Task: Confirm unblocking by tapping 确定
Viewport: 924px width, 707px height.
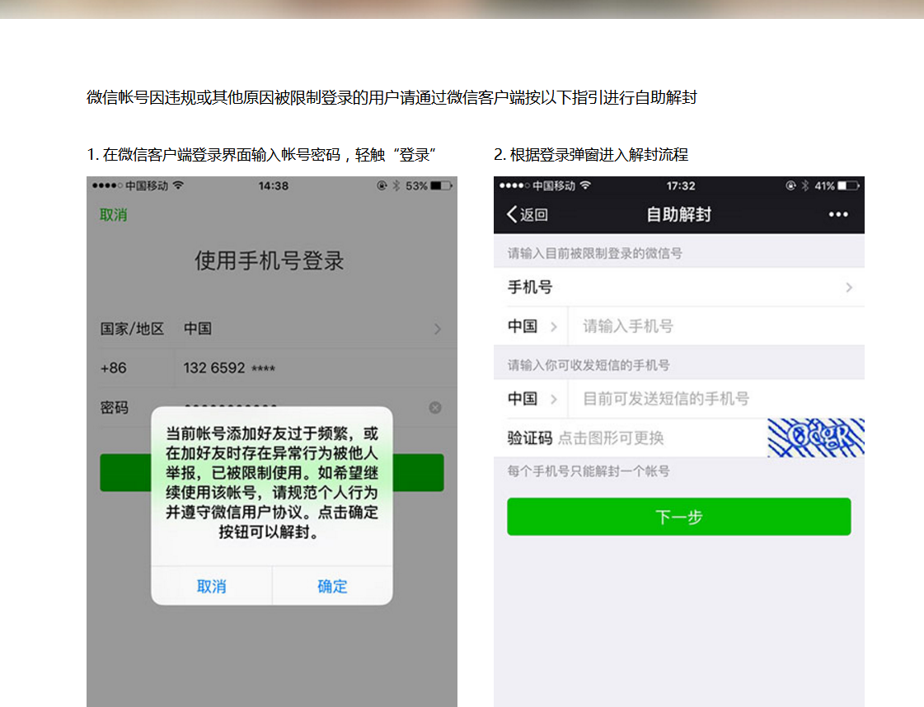Action: (x=331, y=585)
